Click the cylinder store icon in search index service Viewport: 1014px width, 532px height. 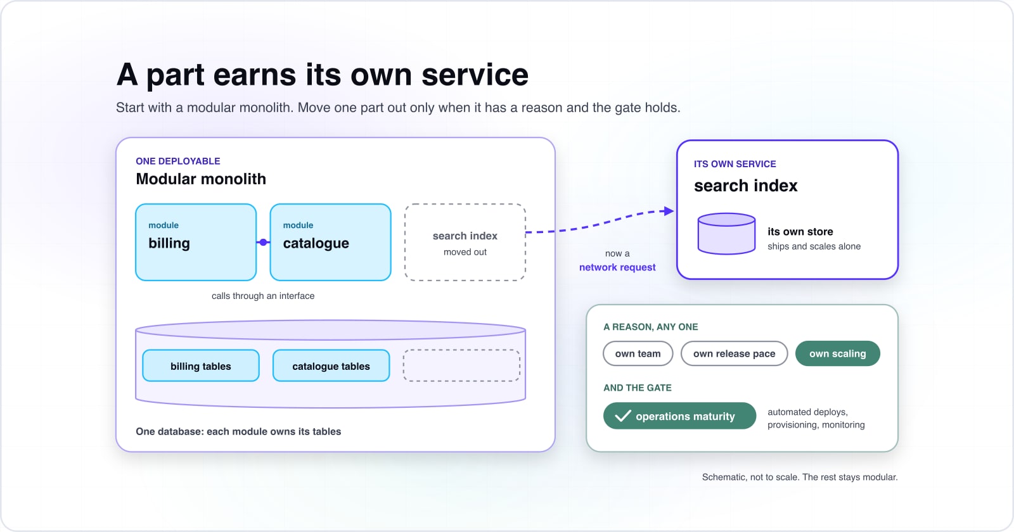(726, 234)
